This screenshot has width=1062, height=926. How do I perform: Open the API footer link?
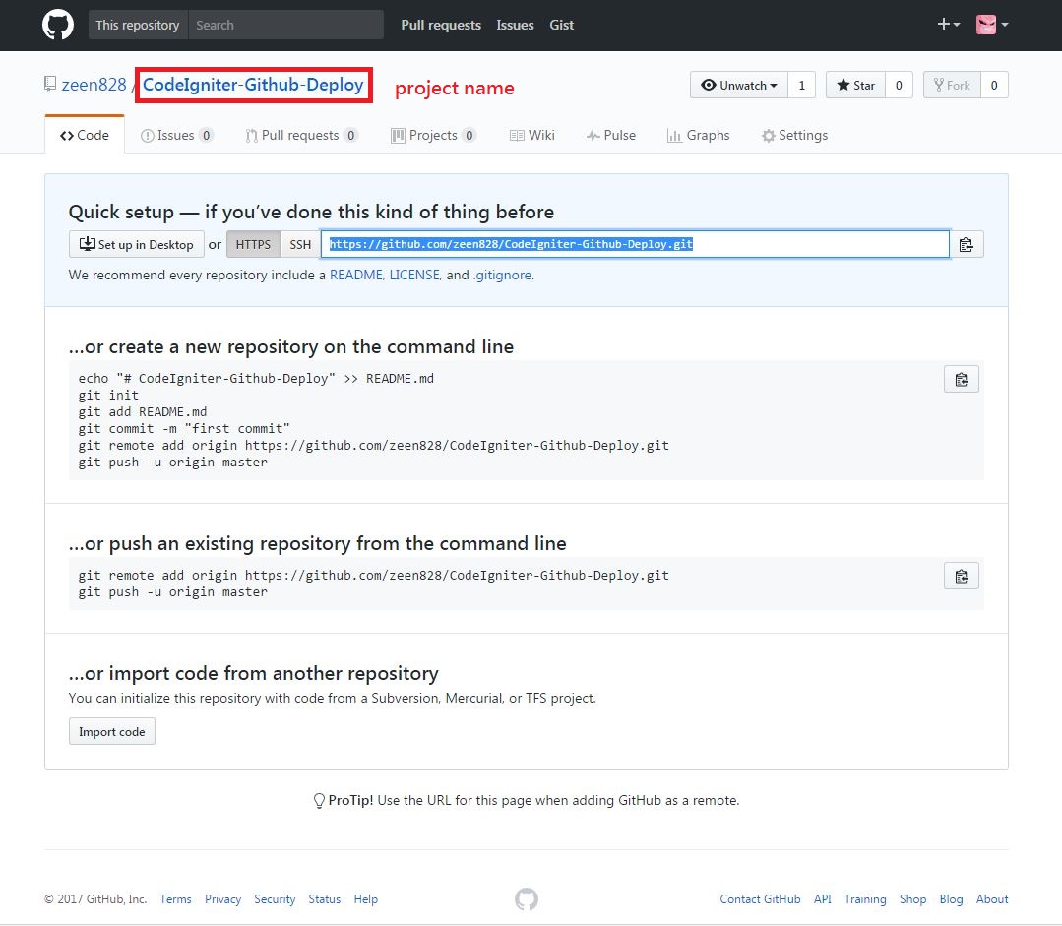point(822,898)
